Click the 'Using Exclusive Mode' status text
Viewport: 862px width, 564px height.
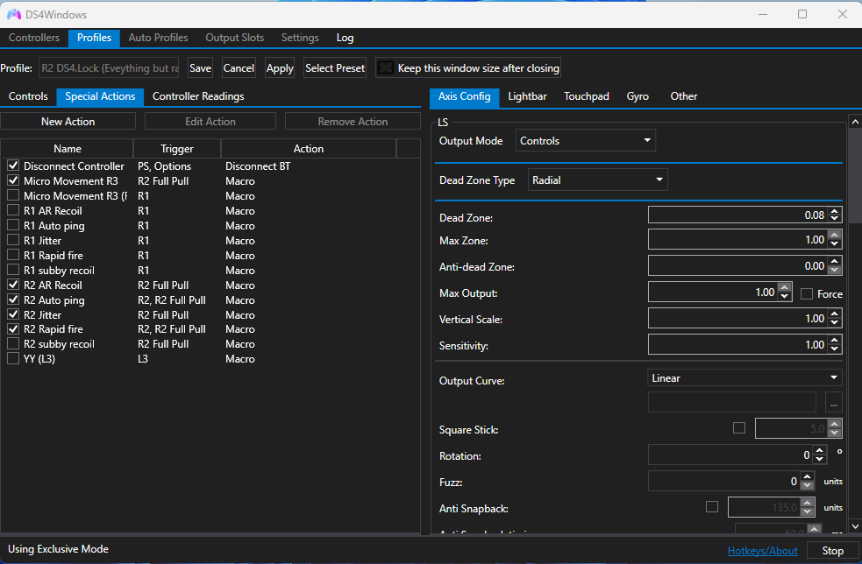click(x=58, y=548)
